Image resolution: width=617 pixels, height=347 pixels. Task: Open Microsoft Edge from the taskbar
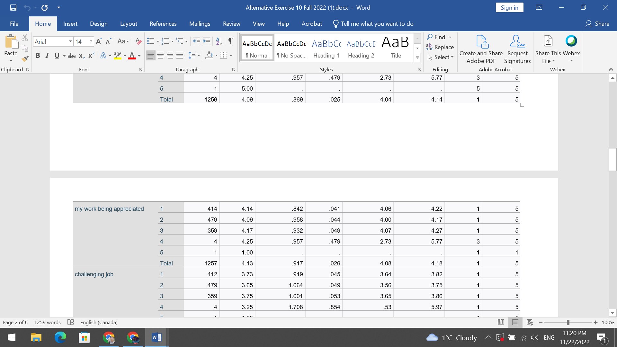(x=60, y=337)
